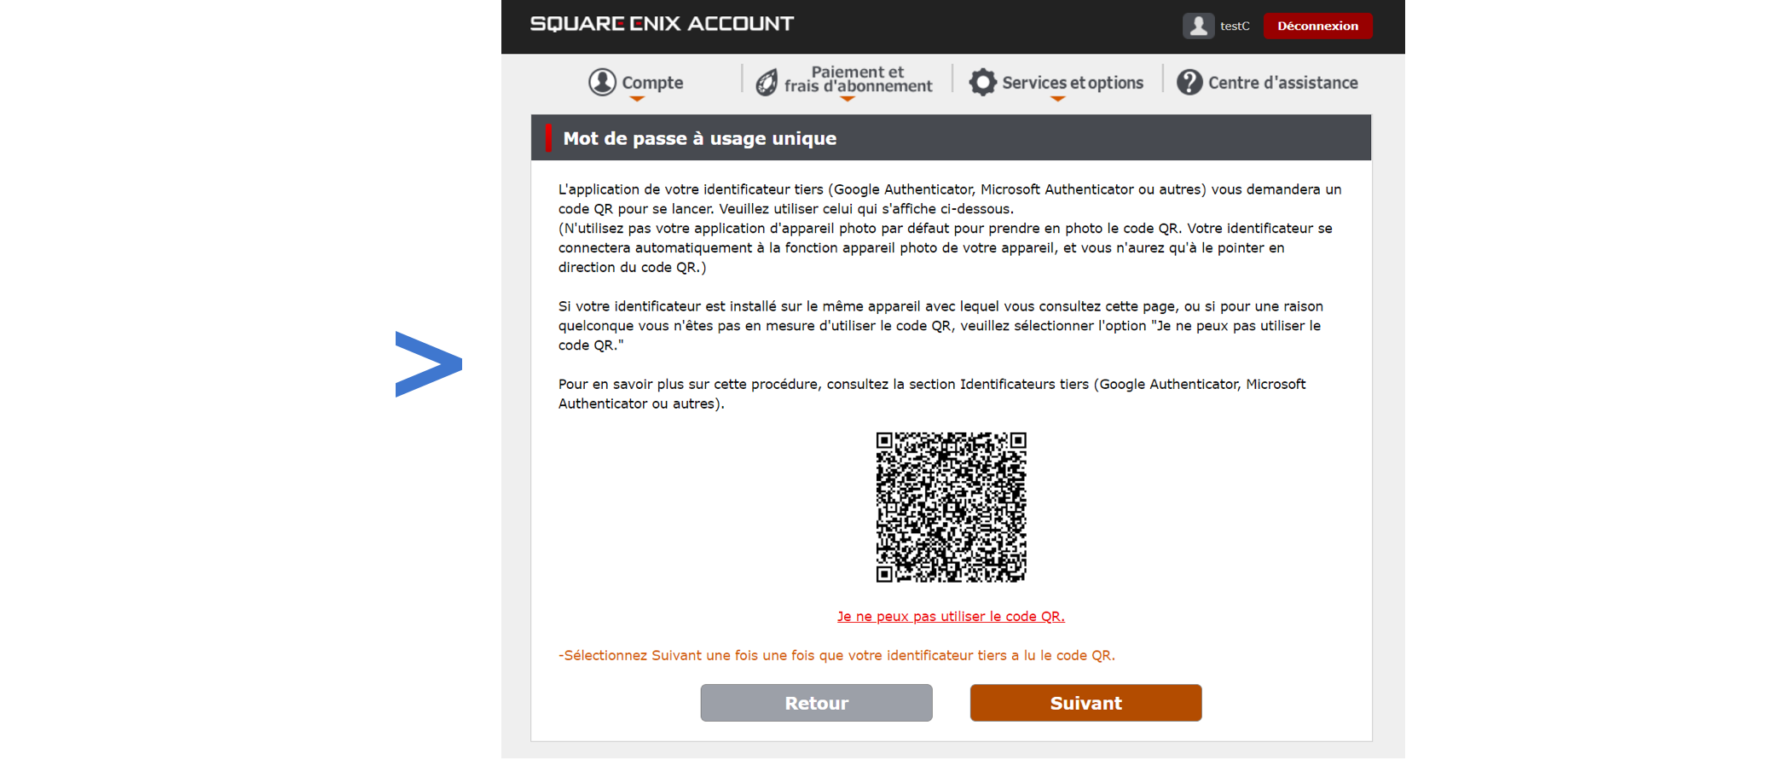Screen dimensions: 1765x766
Task: Expand the Compte dropdown arrow
Action: [x=637, y=99]
